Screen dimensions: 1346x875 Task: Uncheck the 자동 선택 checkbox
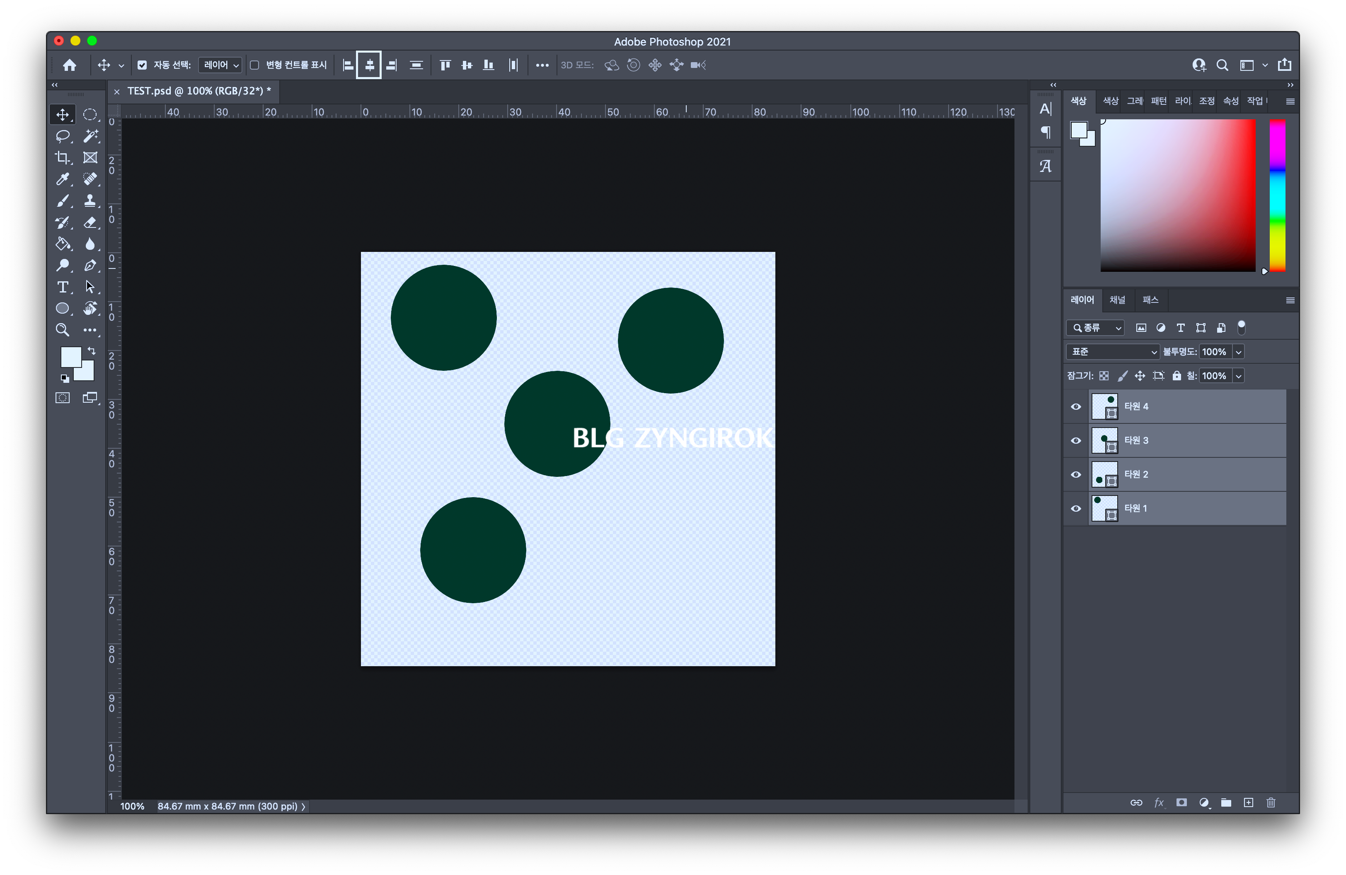click(143, 65)
